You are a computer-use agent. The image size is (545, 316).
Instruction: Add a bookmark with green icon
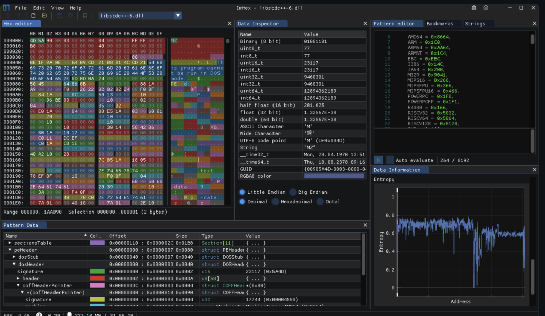click(85, 15)
